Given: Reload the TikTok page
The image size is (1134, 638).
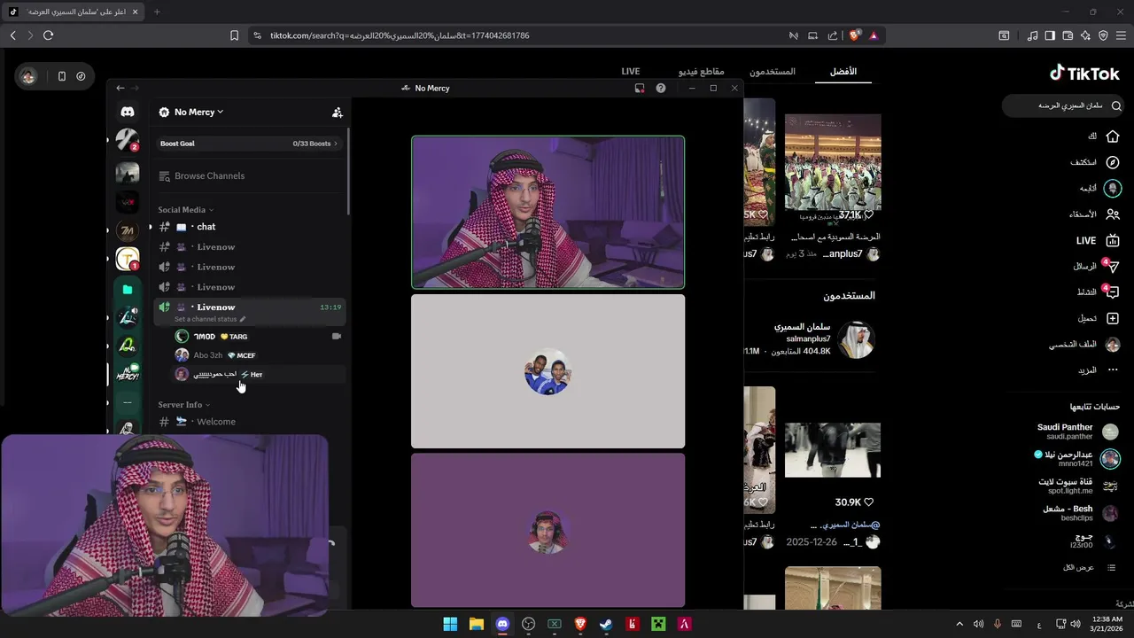Looking at the screenshot, I should pos(48,35).
